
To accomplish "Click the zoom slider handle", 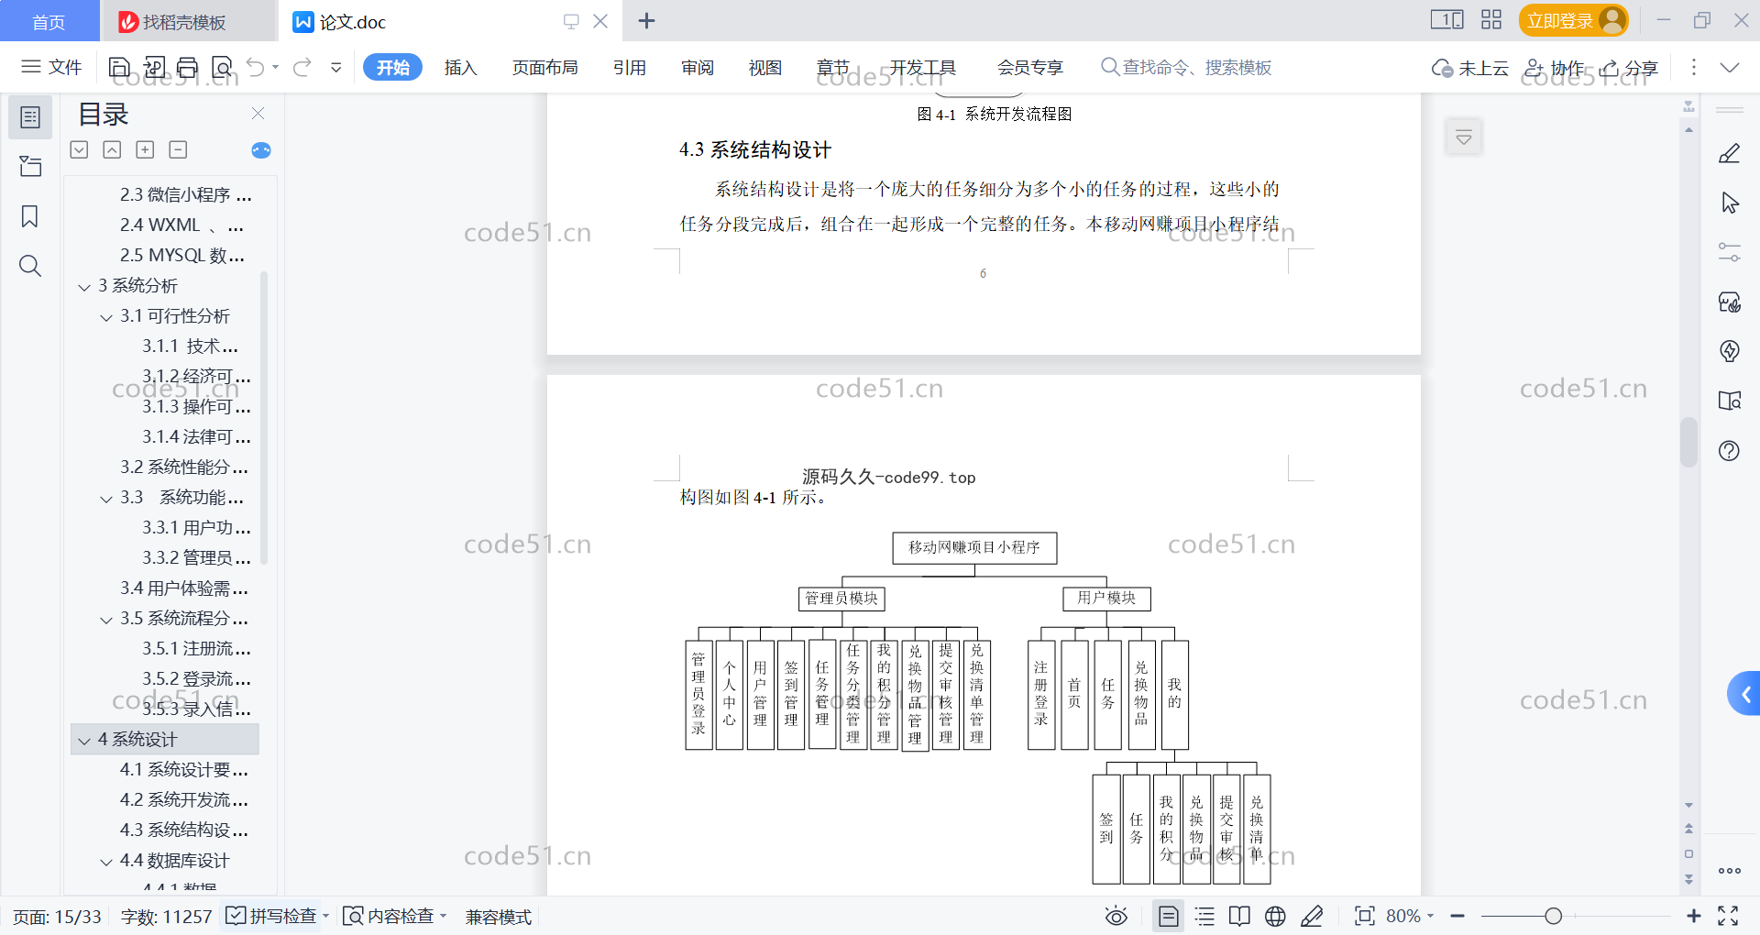I will coord(1553,916).
